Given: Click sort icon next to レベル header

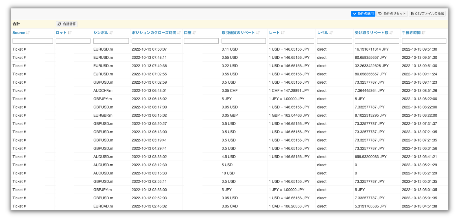Looking at the screenshot, I should click(x=331, y=33).
